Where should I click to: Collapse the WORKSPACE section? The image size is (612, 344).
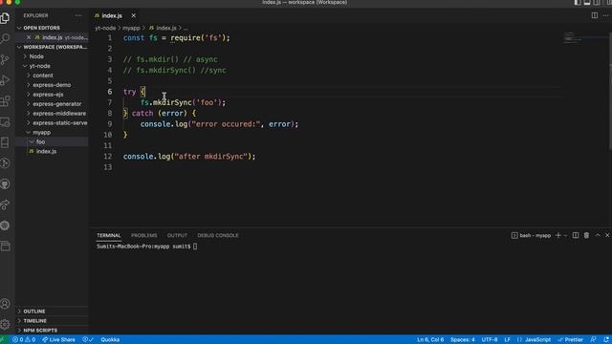coord(52,47)
